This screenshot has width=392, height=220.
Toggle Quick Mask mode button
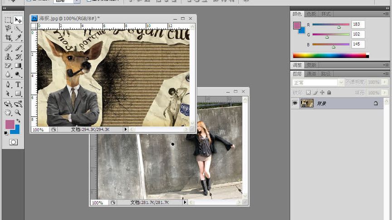[x=13, y=142]
